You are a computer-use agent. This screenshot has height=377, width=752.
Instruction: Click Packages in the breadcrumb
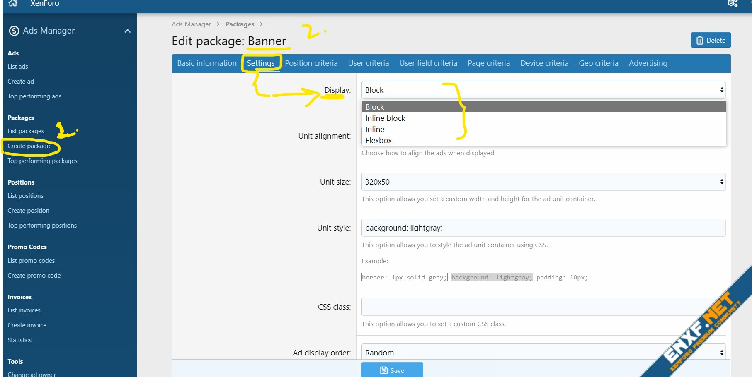(240, 24)
